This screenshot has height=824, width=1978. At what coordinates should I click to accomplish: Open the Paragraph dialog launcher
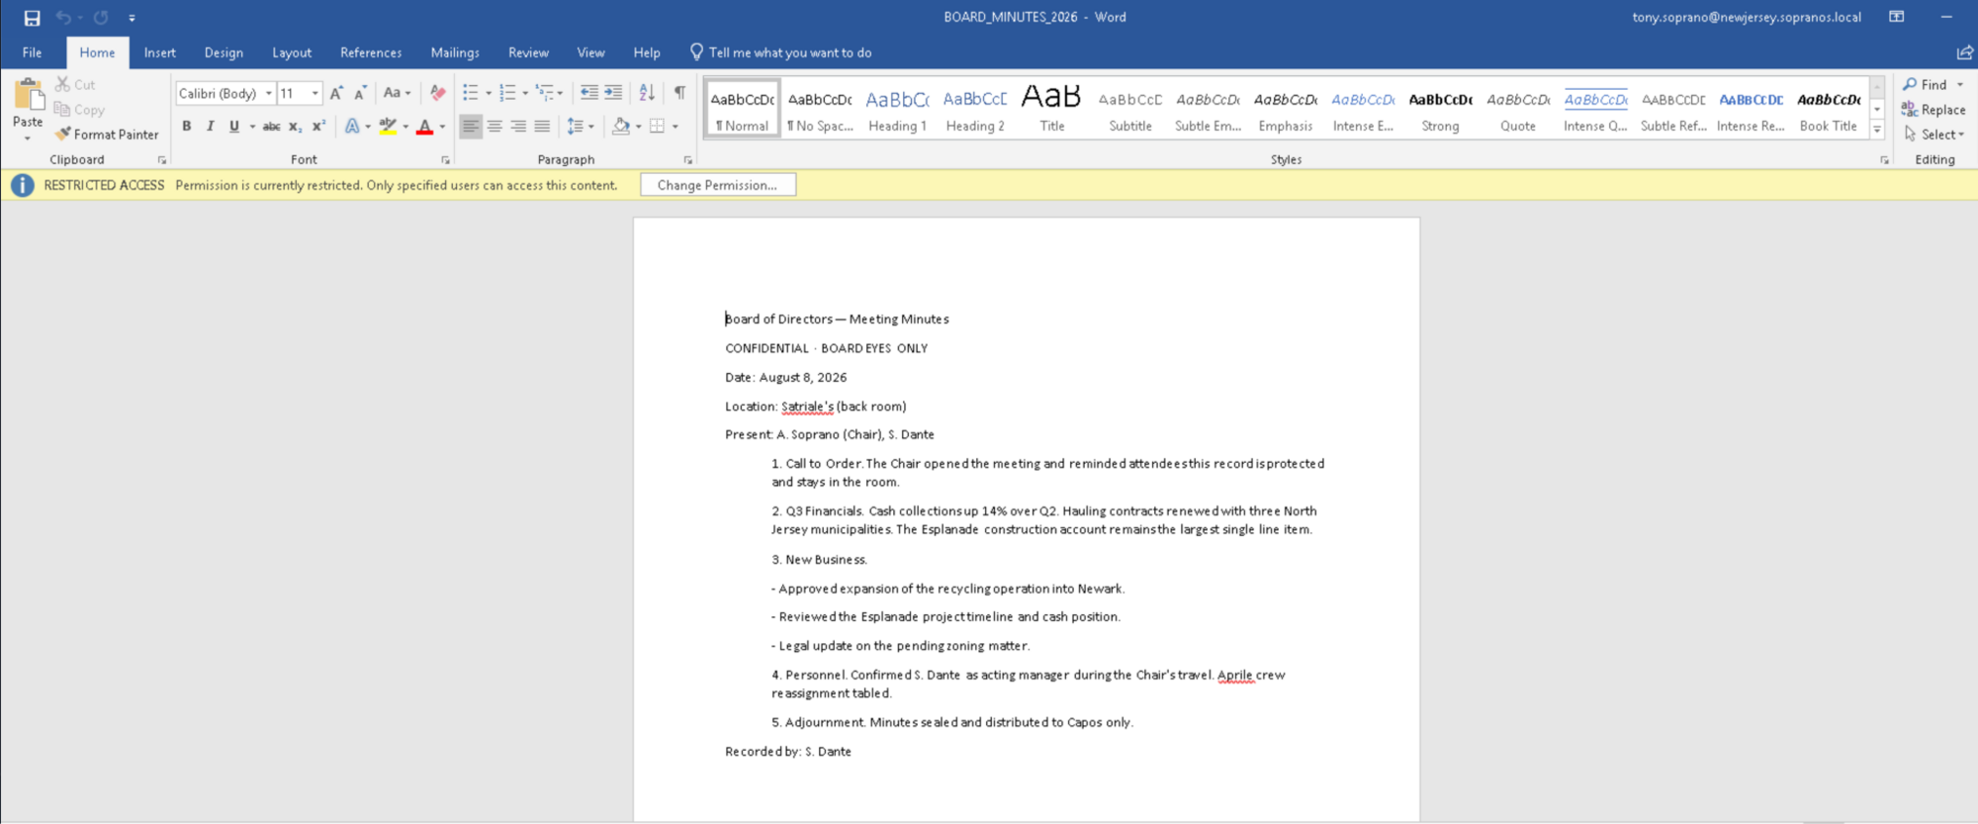[x=688, y=160]
